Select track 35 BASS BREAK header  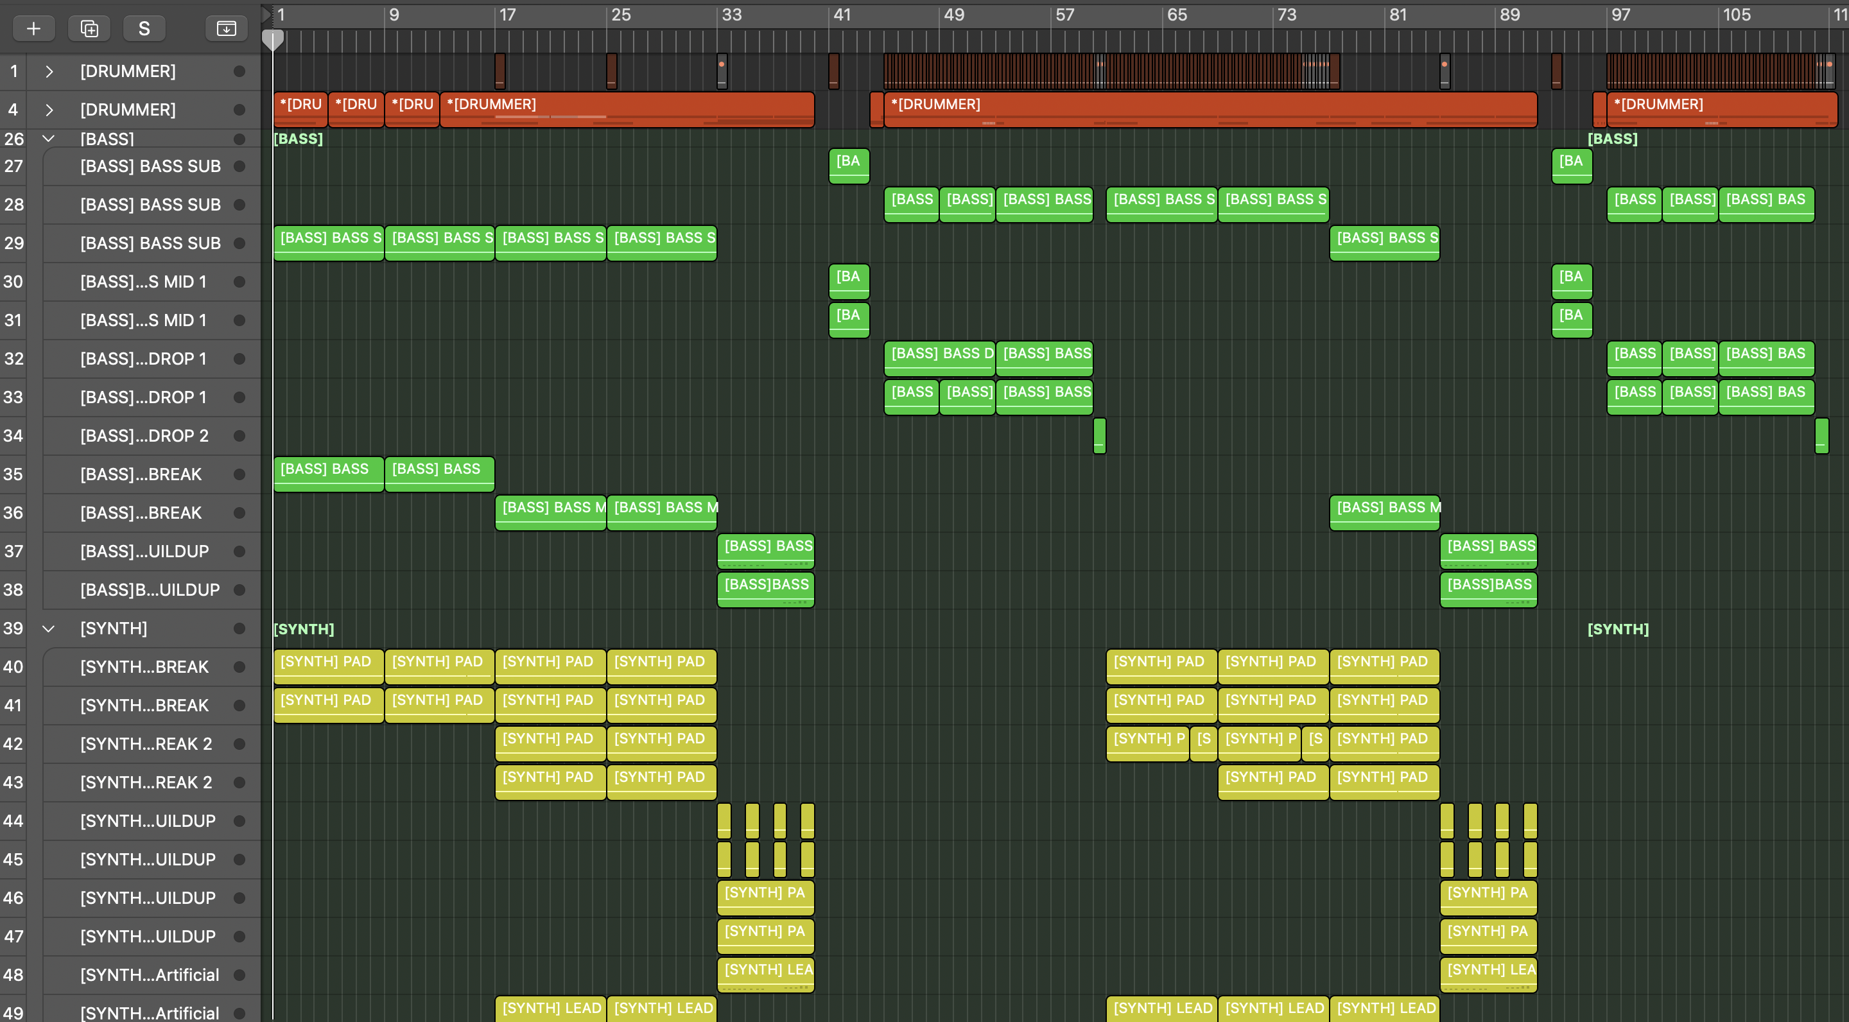pyautogui.click(x=151, y=474)
